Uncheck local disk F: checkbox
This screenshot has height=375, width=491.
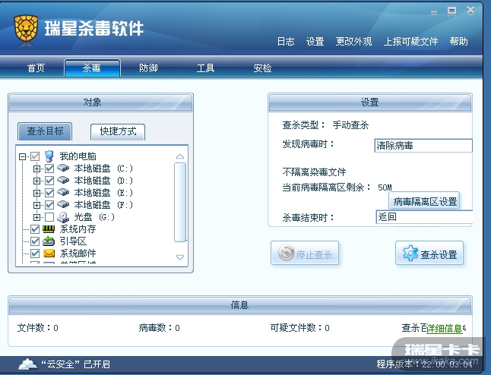pyautogui.click(x=49, y=205)
